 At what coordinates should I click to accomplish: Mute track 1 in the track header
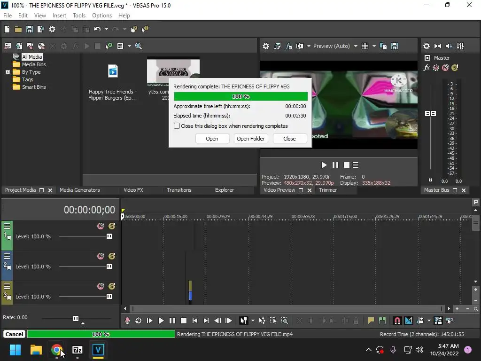point(101,226)
